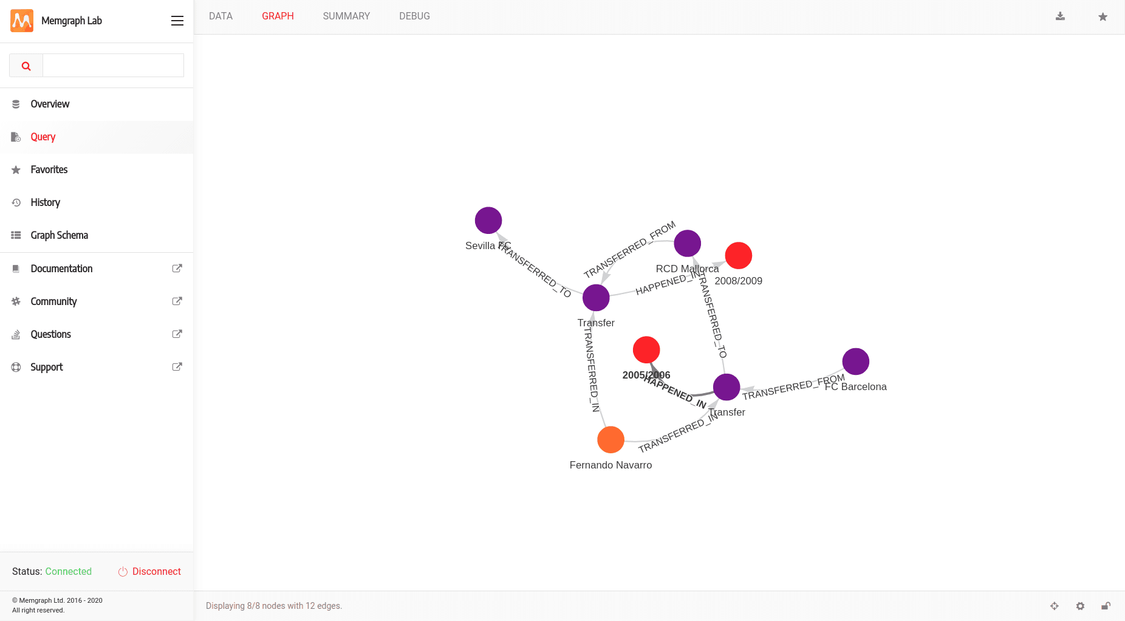
Task: Click the add to favorites star icon
Action: coord(1103,16)
